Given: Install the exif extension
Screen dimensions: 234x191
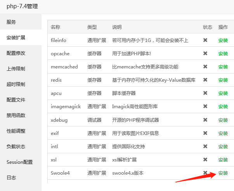Looking at the screenshot, I should 223,133.
